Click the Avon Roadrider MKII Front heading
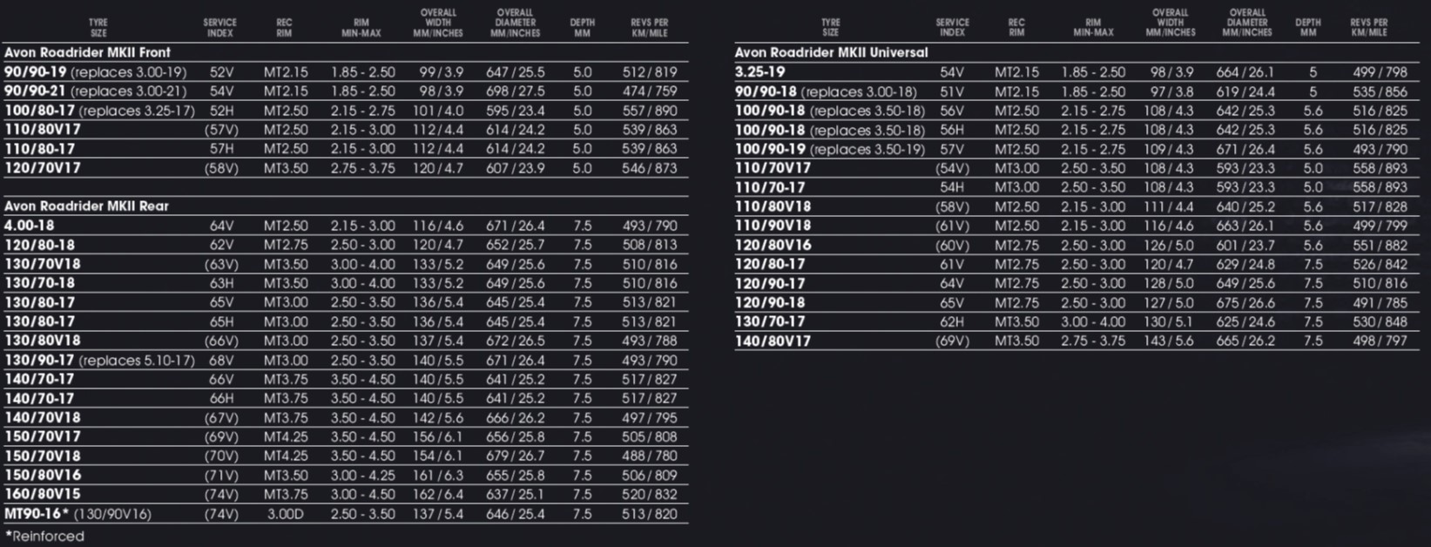The image size is (1431, 547). (x=87, y=52)
